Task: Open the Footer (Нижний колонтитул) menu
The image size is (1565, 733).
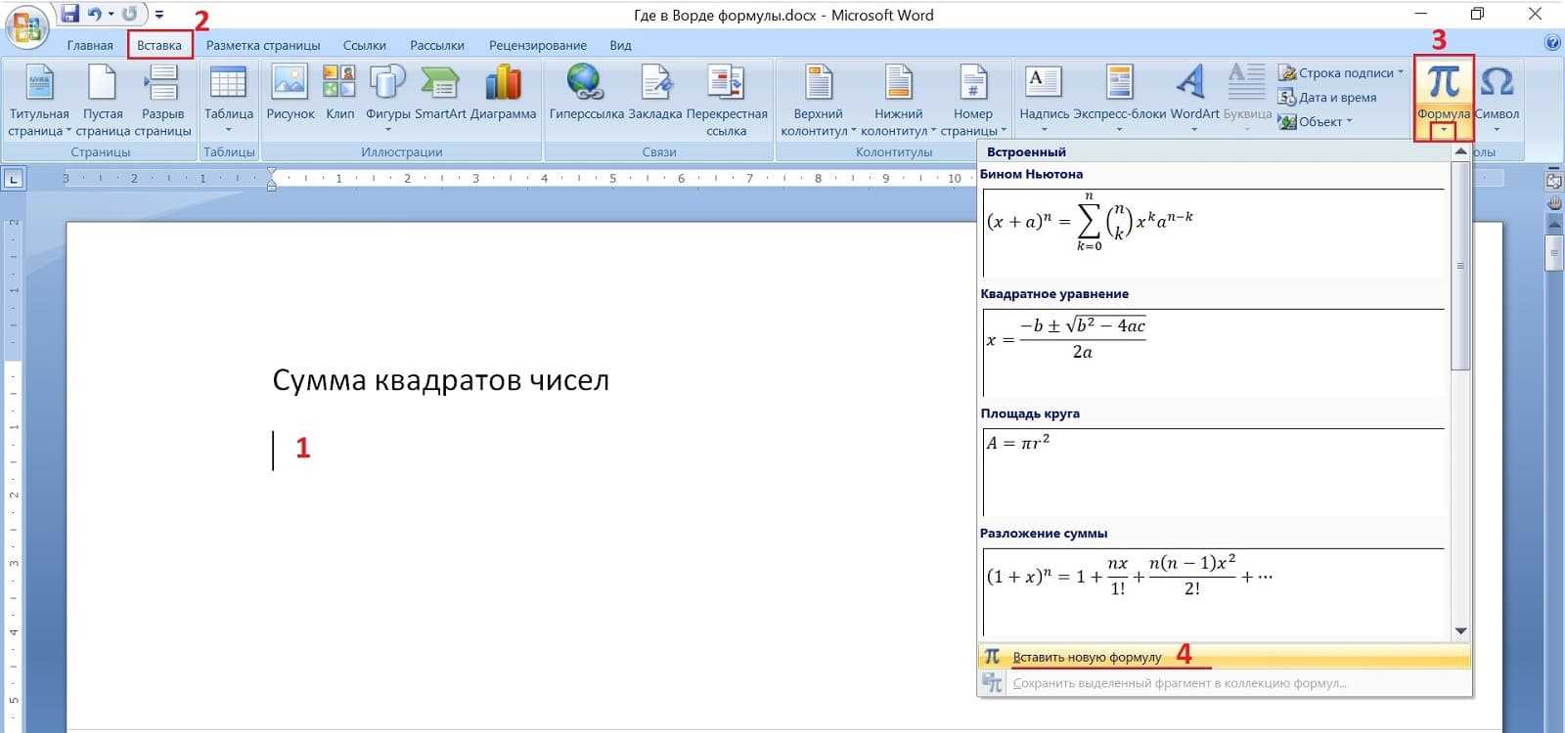Action: pyautogui.click(x=899, y=101)
